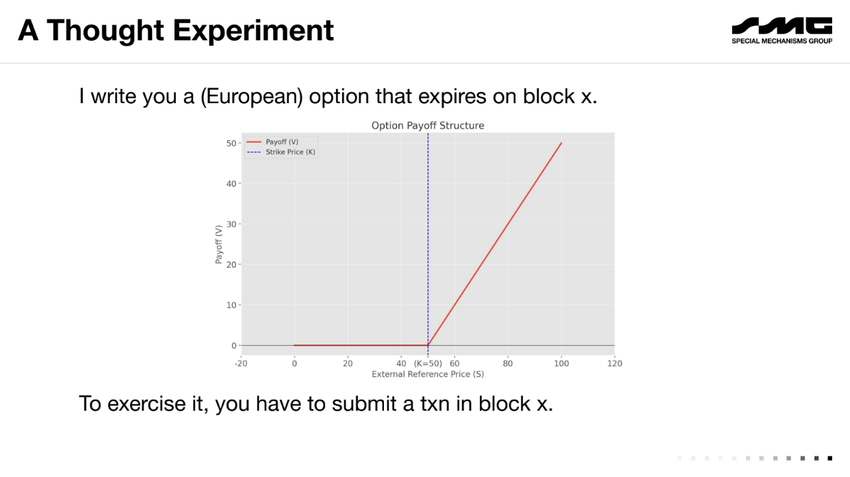Image resolution: width=850 pixels, height=477 pixels.
Task: Click the '(K=50)' x-axis tick label
Action: pyautogui.click(x=428, y=364)
